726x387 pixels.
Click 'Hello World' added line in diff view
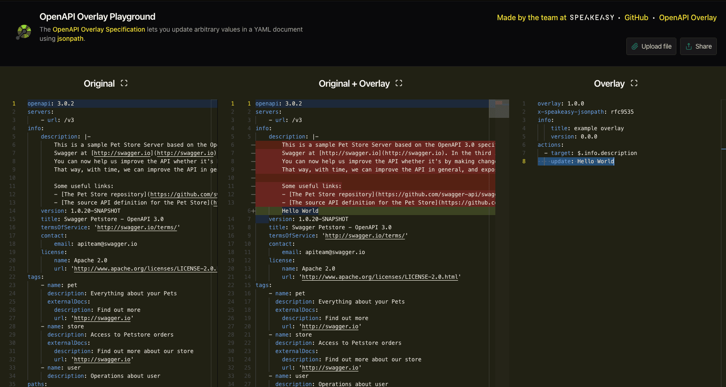[300, 211]
